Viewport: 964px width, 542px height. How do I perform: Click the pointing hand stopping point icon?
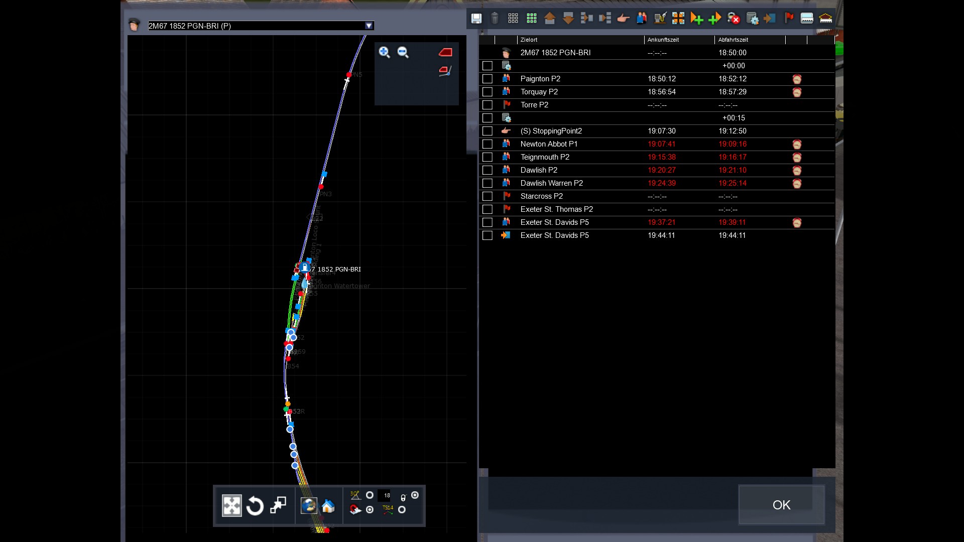623,19
